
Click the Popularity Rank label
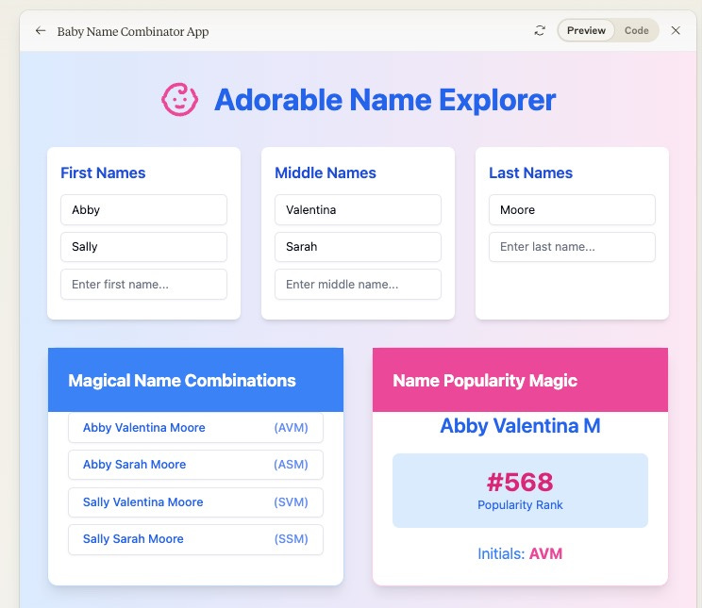point(520,504)
